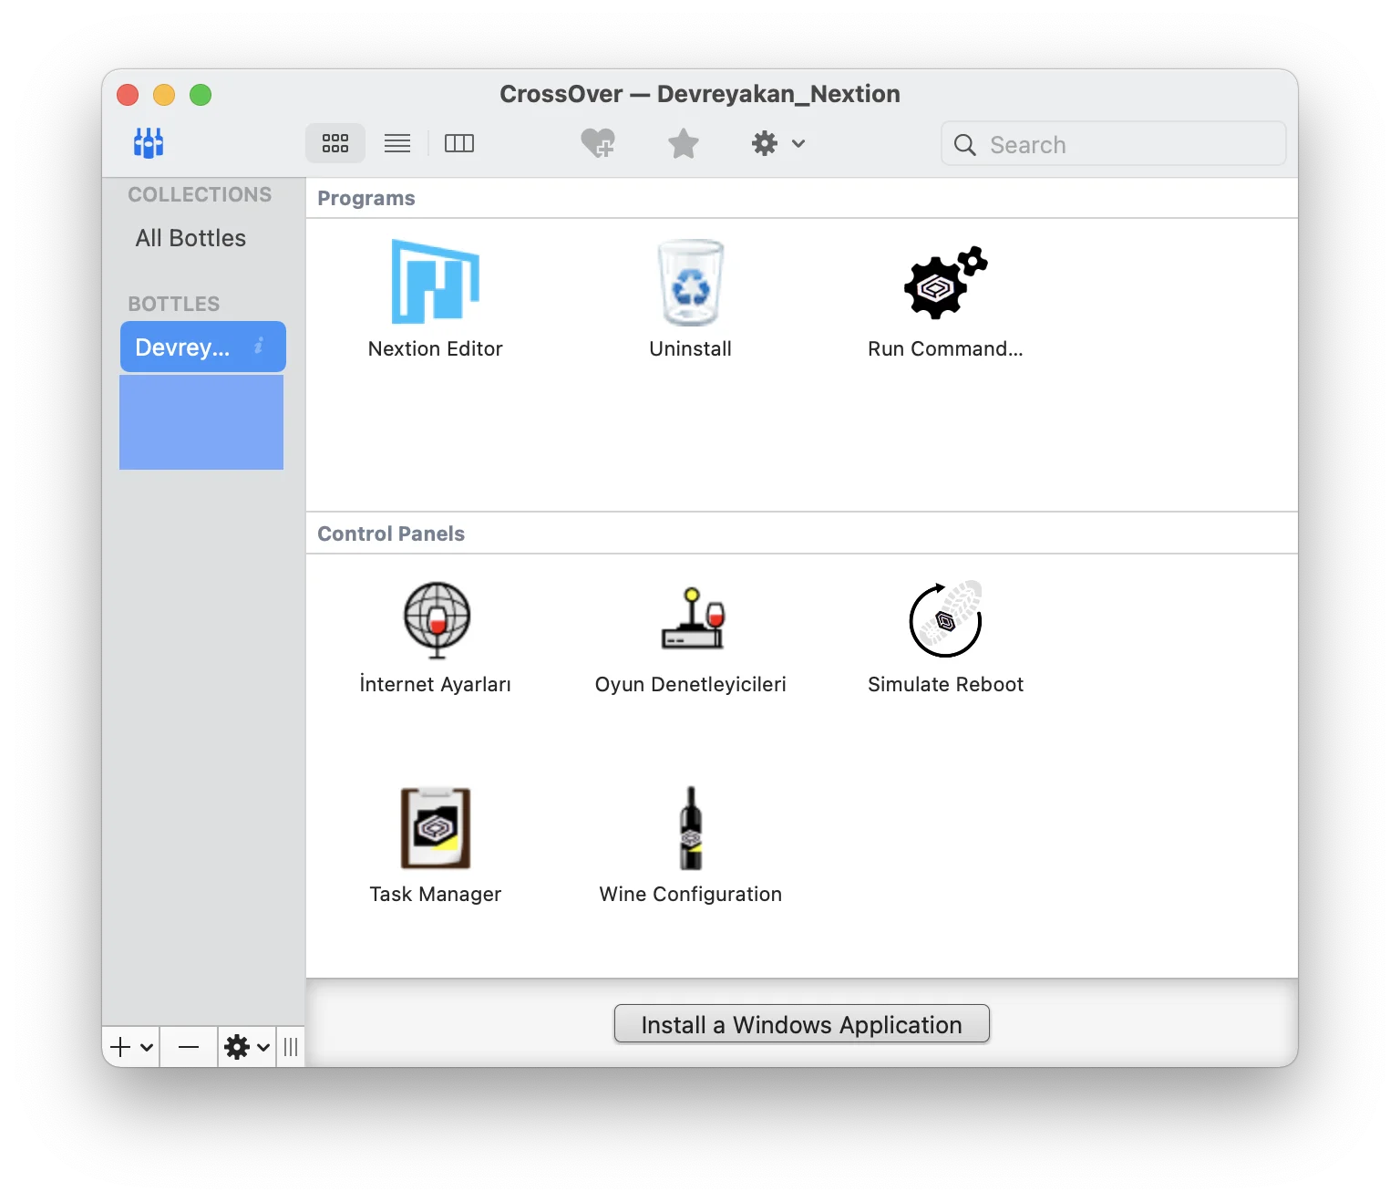Click the Control Panels section header
This screenshot has height=1202, width=1400.
pyautogui.click(x=391, y=534)
